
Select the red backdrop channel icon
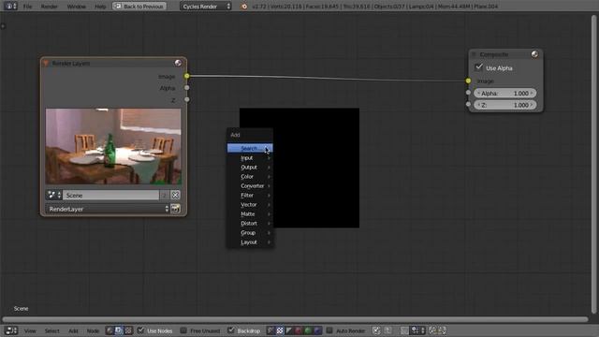tap(299, 330)
